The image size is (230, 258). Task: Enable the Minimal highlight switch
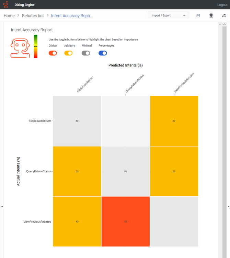click(86, 53)
